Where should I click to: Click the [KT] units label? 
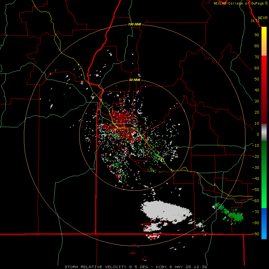click(x=255, y=21)
